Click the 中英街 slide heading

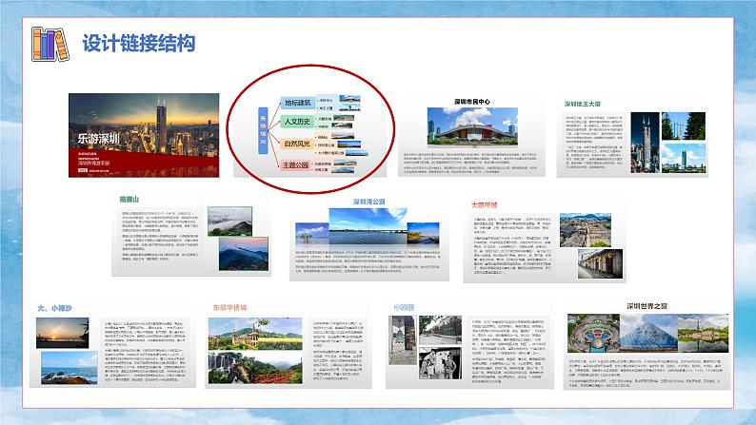(404, 307)
